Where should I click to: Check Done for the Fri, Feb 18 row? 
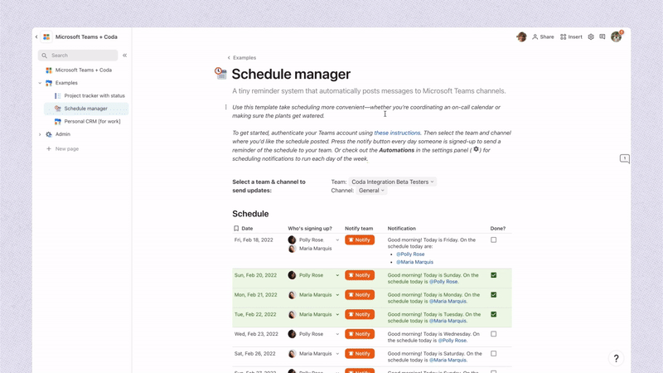[493, 240]
